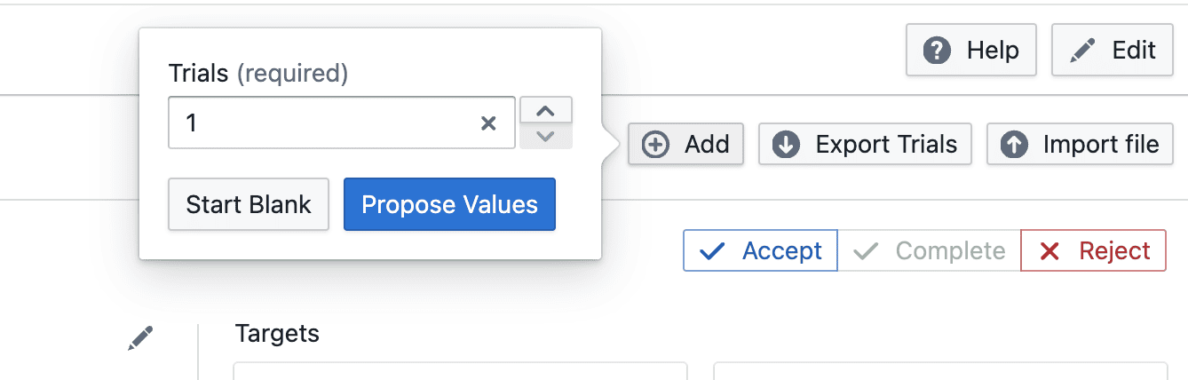Screen dimensions: 1188x380
Task: Increase Trials with the up chevron
Action: (x=546, y=110)
